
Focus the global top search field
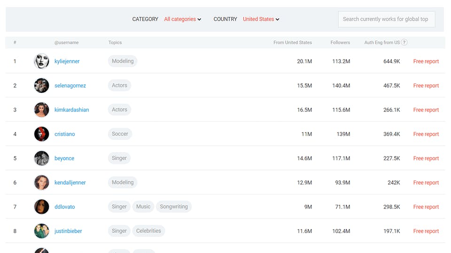[x=387, y=19]
